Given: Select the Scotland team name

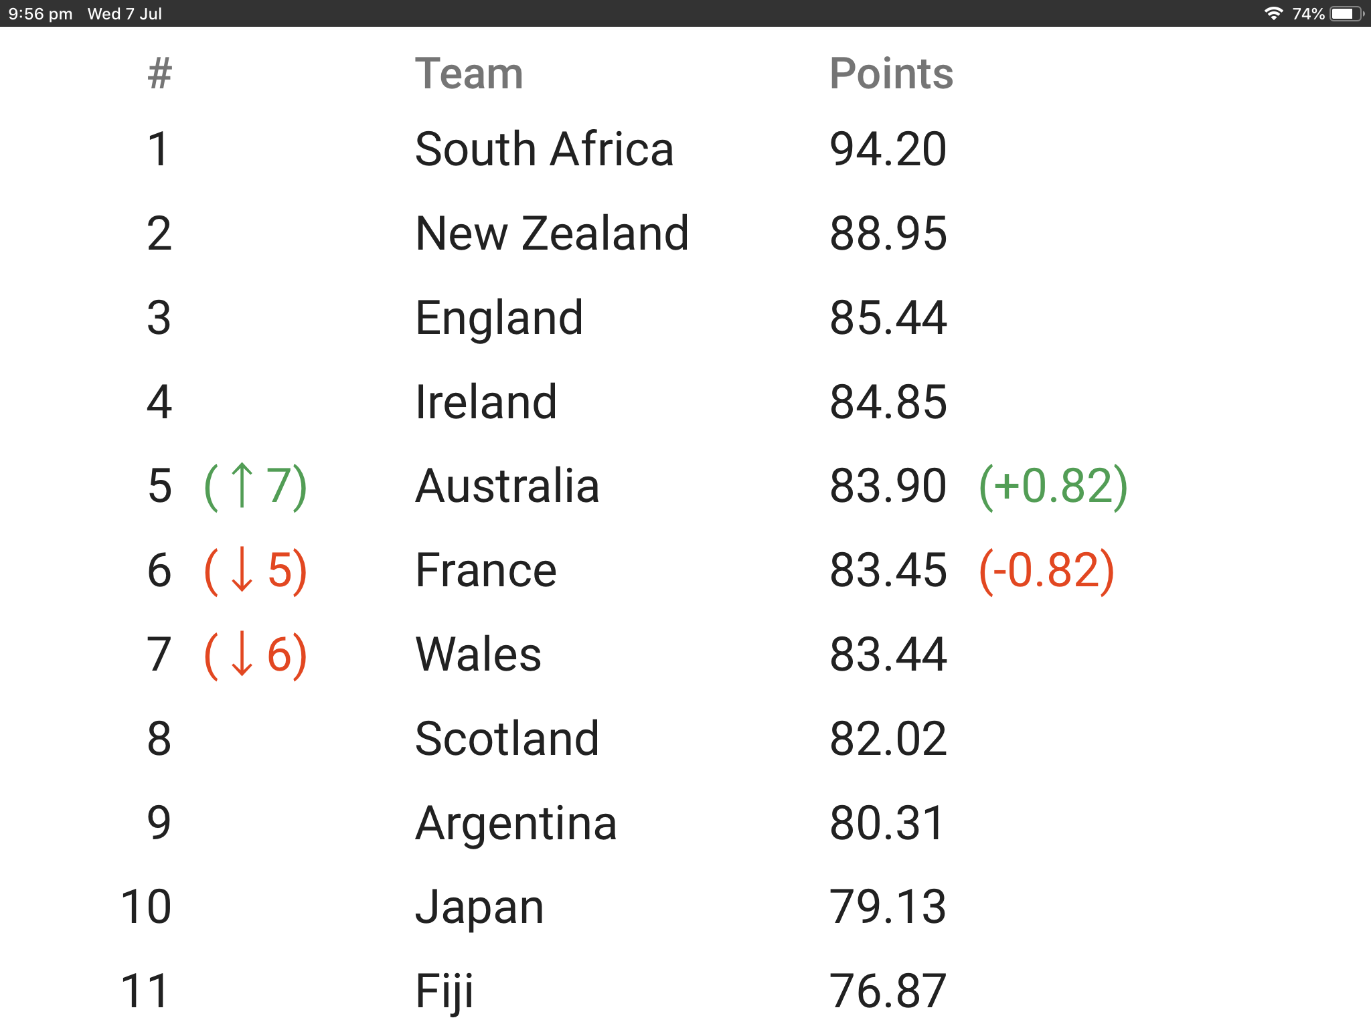Looking at the screenshot, I should point(507,739).
